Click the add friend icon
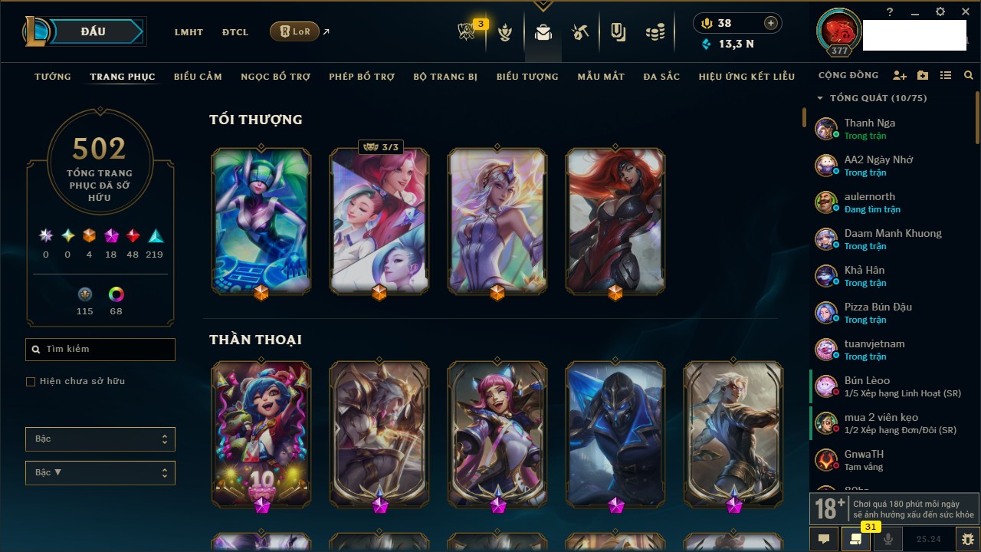The height and width of the screenshot is (552, 981). (x=900, y=76)
